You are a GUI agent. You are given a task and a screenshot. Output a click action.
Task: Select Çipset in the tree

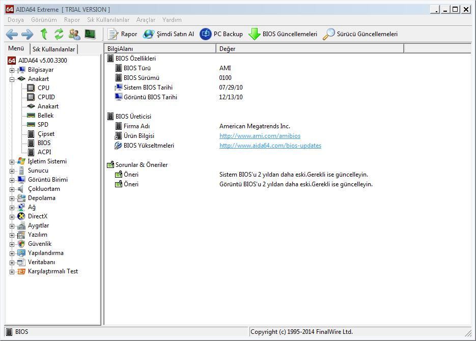[46, 134]
